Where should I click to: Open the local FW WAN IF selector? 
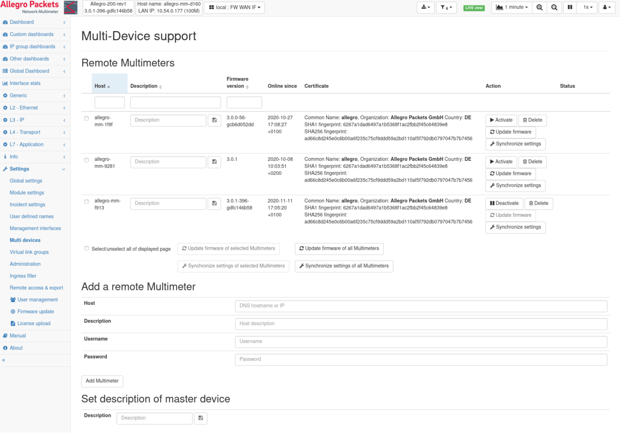pos(234,7)
